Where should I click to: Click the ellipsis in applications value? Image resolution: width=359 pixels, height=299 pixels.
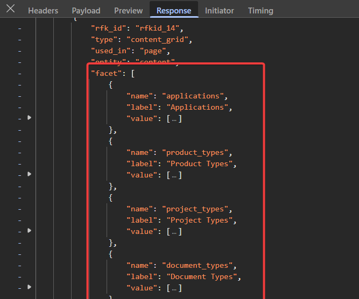[x=174, y=119]
